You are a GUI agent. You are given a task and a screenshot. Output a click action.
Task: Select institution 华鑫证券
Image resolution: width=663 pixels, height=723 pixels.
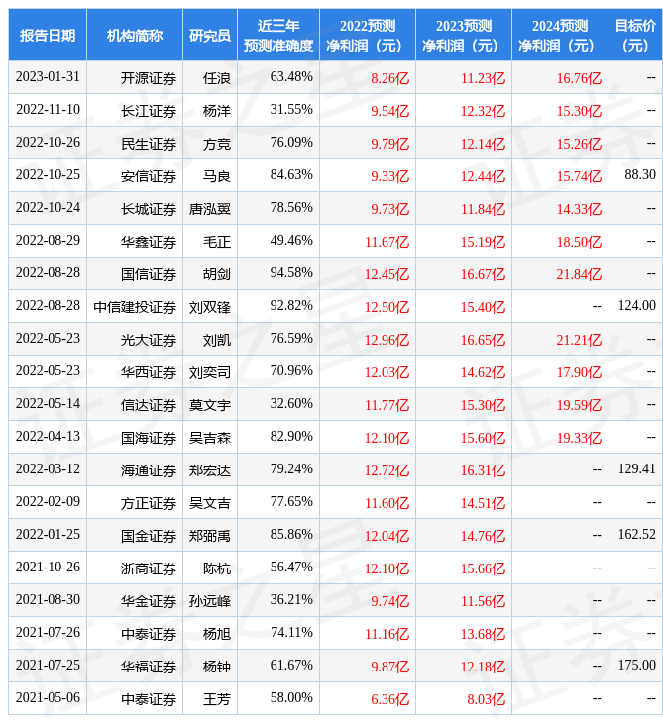(149, 242)
